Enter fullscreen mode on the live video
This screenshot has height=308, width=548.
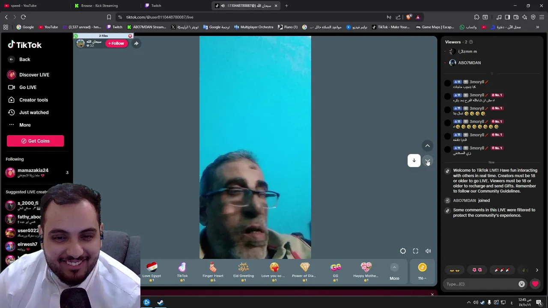click(x=415, y=251)
